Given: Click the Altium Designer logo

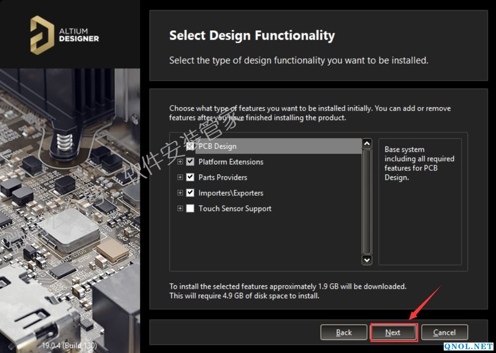Looking at the screenshot, I should point(65,35).
